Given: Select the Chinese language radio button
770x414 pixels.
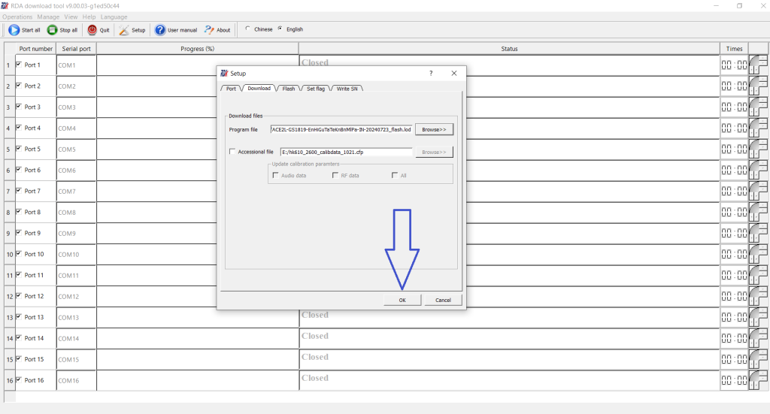Looking at the screenshot, I should (x=248, y=29).
